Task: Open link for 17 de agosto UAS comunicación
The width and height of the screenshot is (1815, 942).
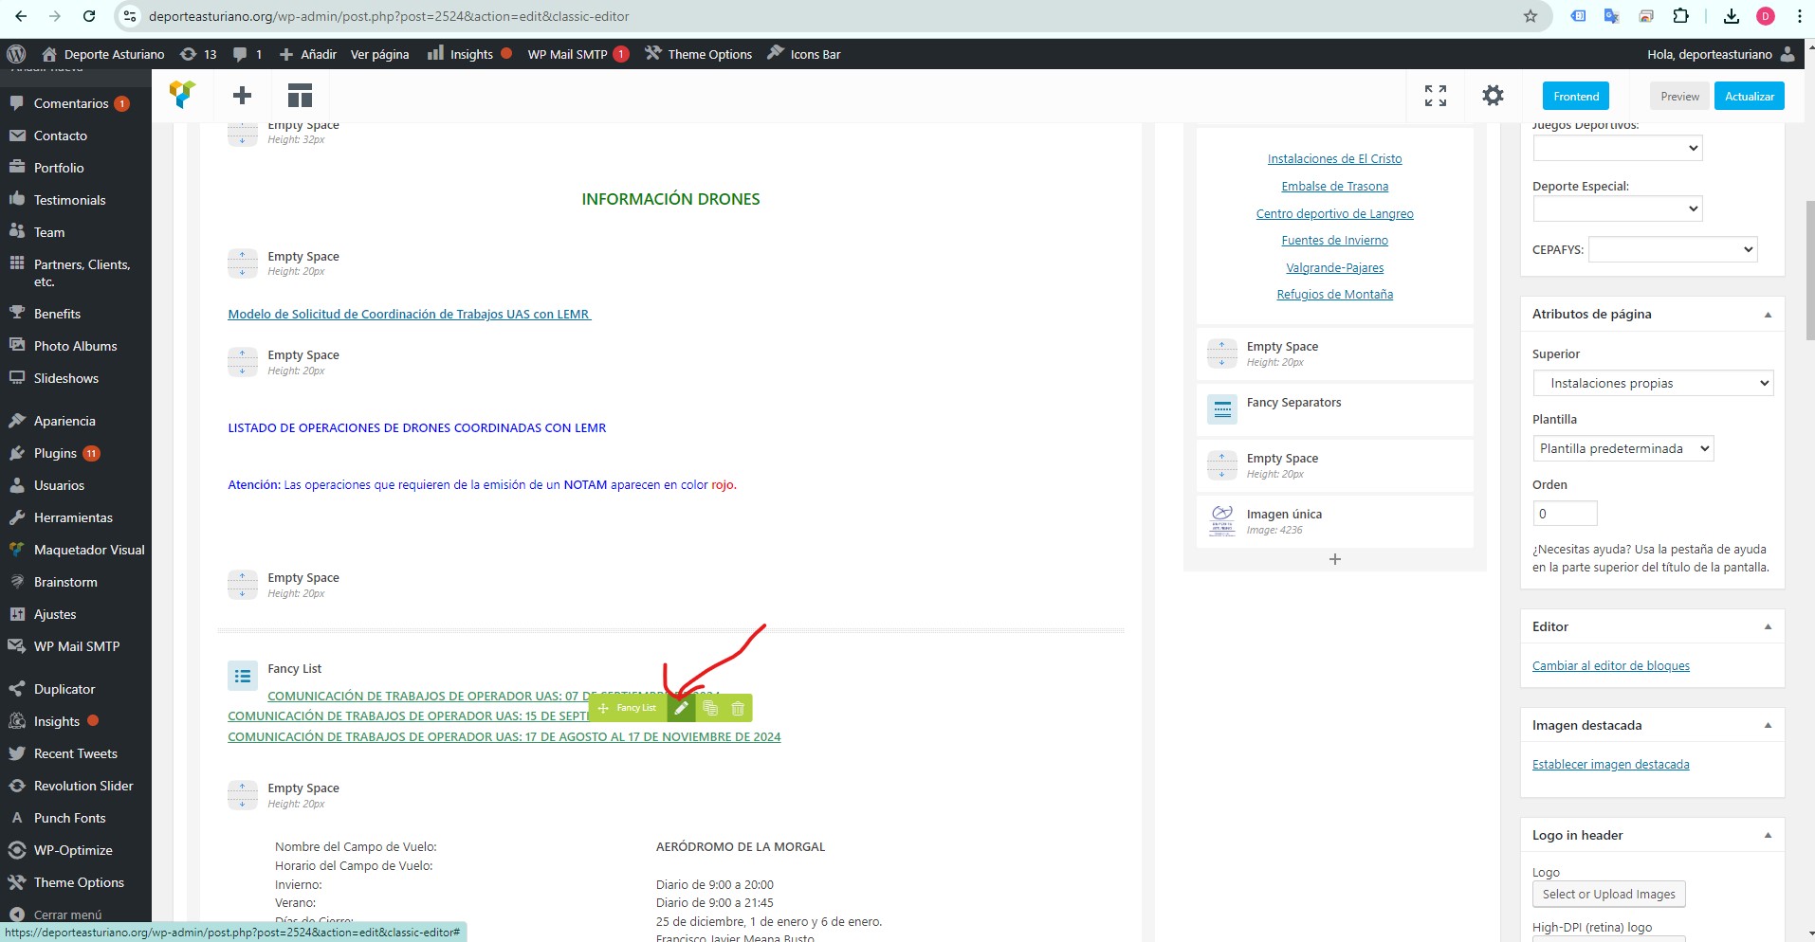Action: (504, 736)
